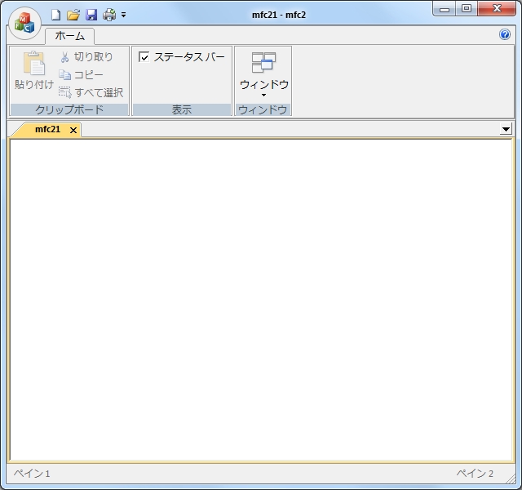
Task: Open help with the question mark icon
Action: tap(505, 34)
